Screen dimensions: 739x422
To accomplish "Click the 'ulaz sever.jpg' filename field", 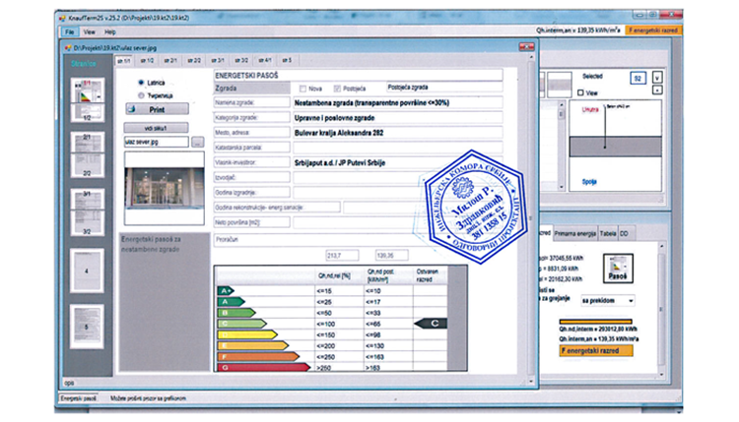I will tap(156, 142).
